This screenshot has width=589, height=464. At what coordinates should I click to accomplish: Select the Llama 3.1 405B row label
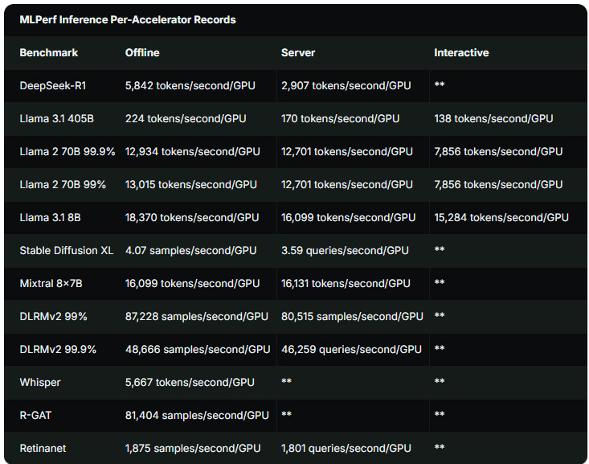coord(57,119)
